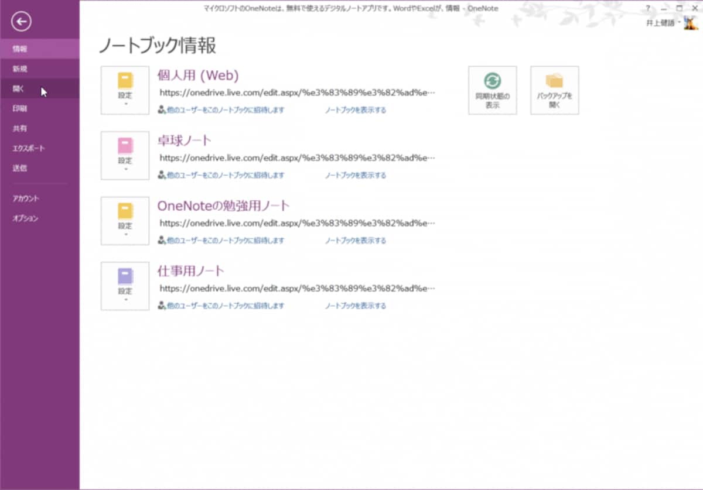Click the URL under 個人用 (Web)
Viewport: 703px width, 490px height.
pyautogui.click(x=298, y=92)
